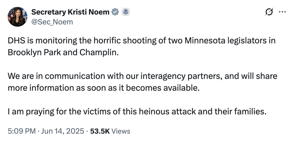Open Kristi Noem's profile picture
294x142 pixels.
[17, 17]
